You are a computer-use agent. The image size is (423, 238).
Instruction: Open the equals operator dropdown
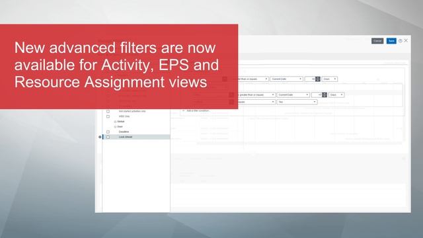tap(256, 102)
